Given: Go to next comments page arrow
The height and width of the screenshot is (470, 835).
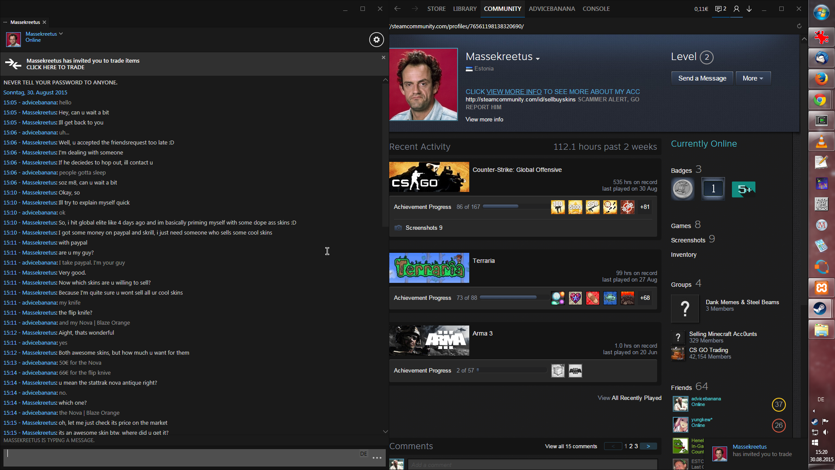Looking at the screenshot, I should coord(648,446).
